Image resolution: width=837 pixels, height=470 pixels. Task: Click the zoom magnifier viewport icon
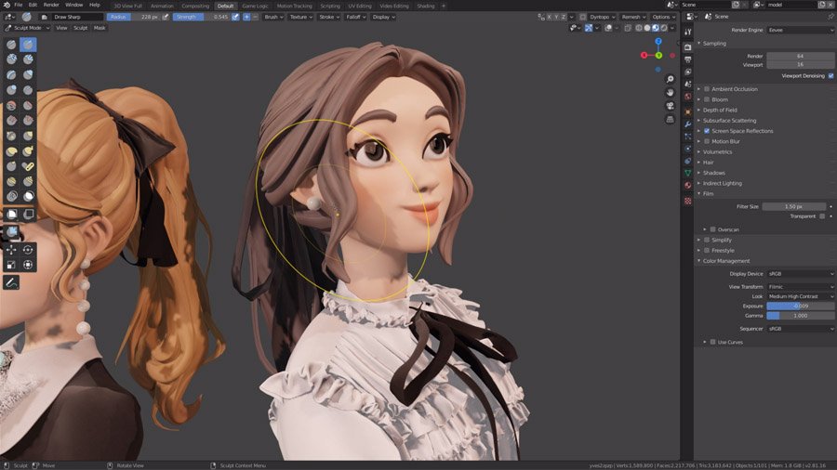(x=670, y=79)
